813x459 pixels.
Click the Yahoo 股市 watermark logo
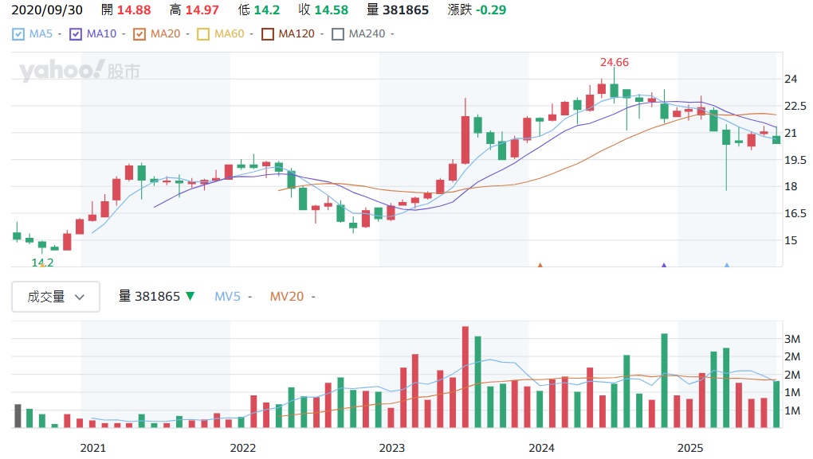pyautogui.click(x=80, y=72)
